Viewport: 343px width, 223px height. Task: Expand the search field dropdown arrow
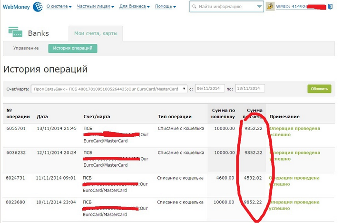258,7
